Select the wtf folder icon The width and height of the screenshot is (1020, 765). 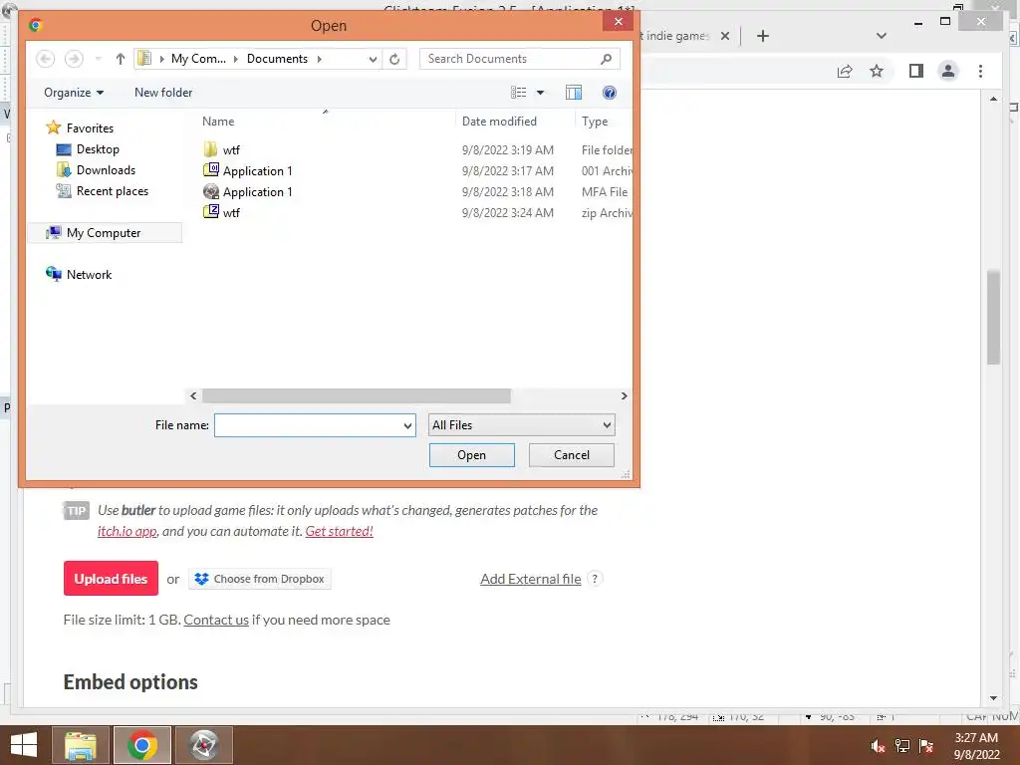210,149
